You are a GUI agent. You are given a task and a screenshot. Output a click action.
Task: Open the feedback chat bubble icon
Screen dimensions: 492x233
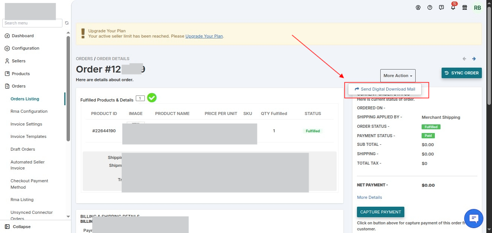(442, 8)
